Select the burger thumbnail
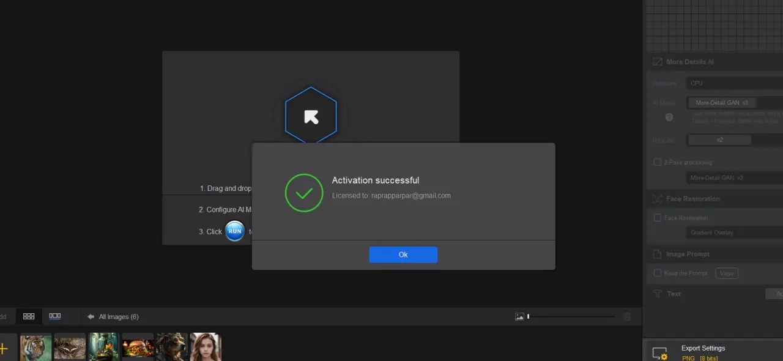 click(138, 347)
